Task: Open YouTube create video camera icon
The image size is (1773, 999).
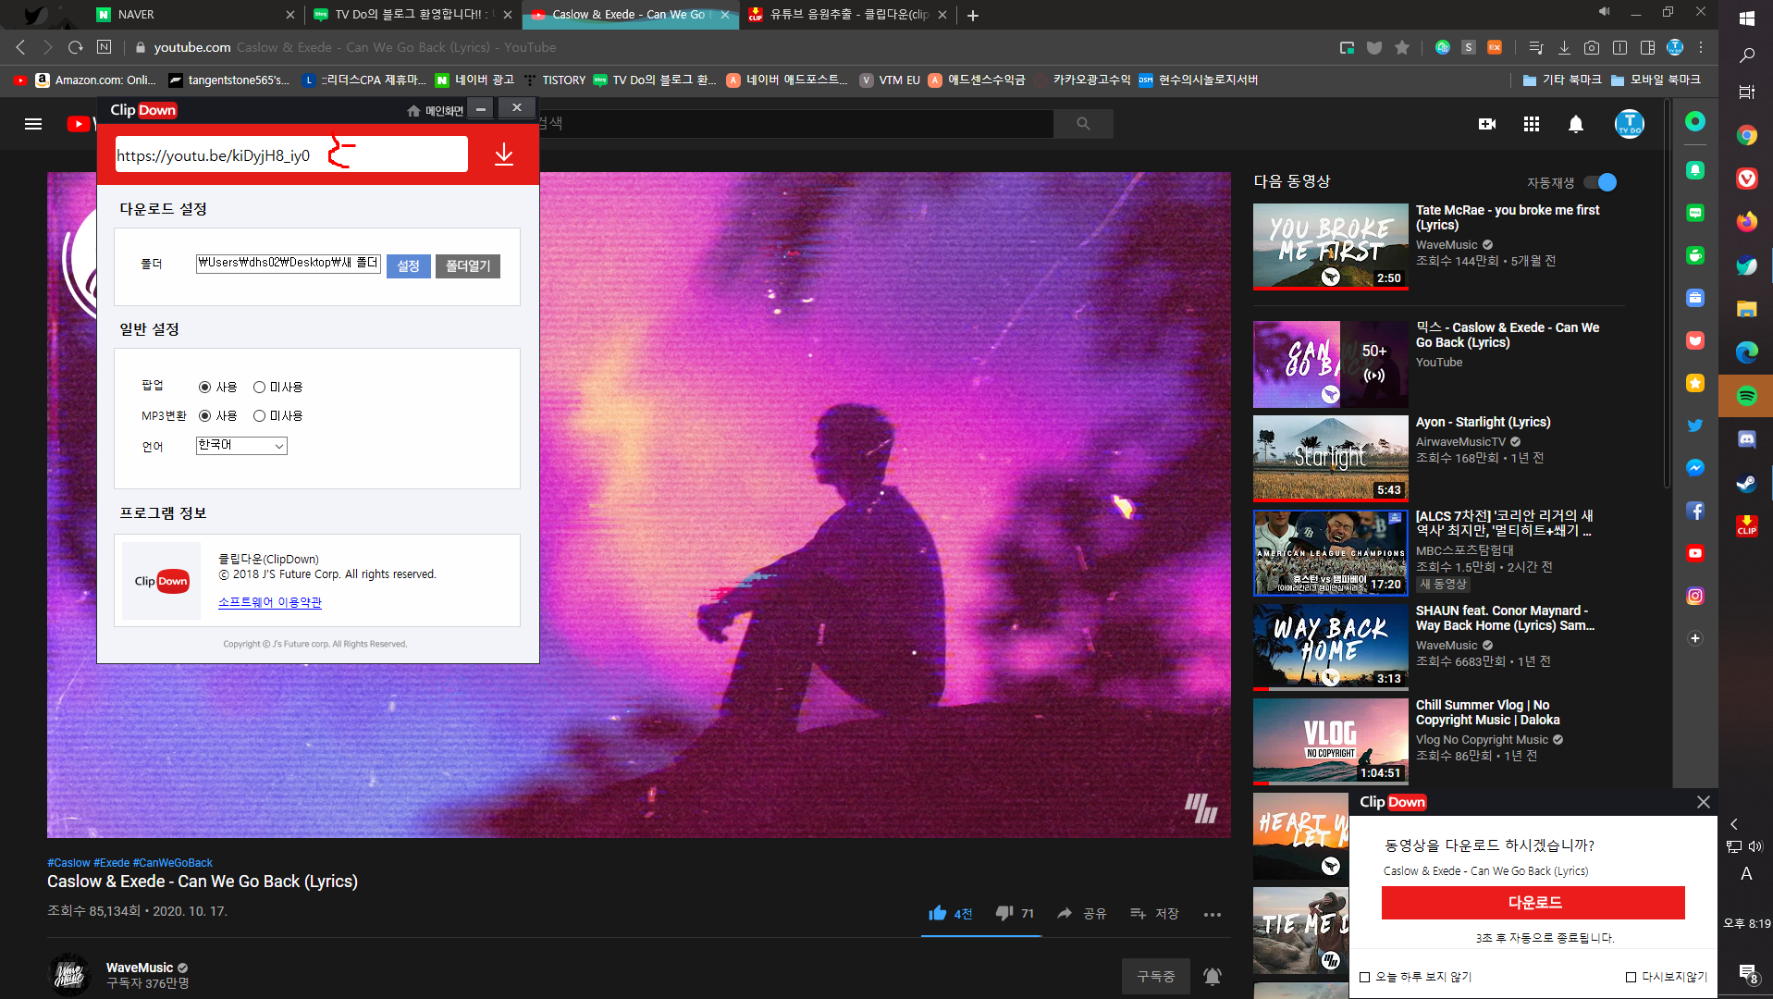Action: [x=1487, y=124]
